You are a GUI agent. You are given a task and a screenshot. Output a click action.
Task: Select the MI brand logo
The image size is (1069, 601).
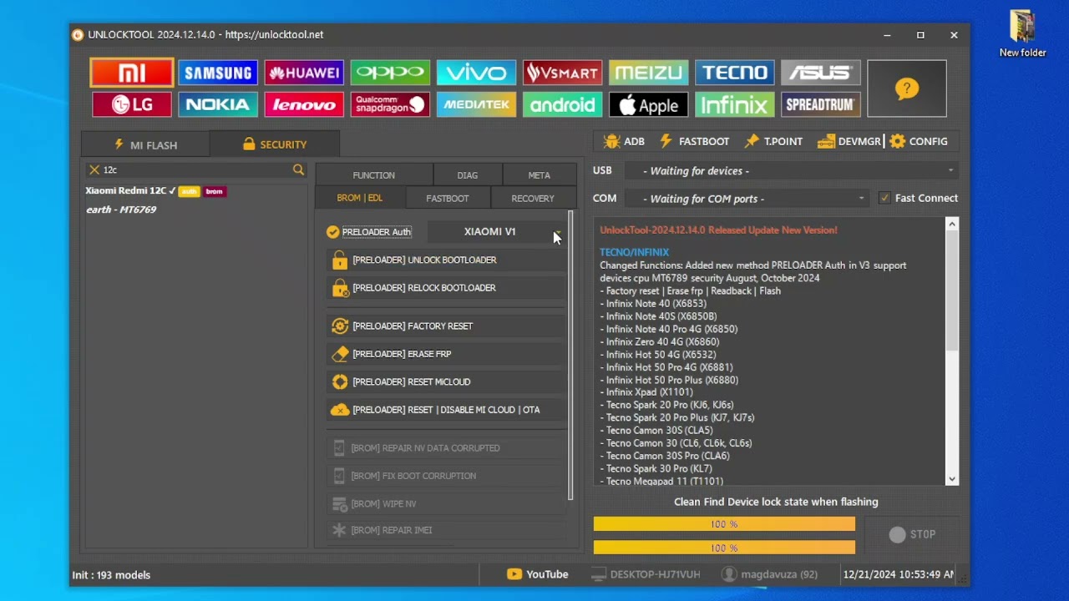point(132,73)
